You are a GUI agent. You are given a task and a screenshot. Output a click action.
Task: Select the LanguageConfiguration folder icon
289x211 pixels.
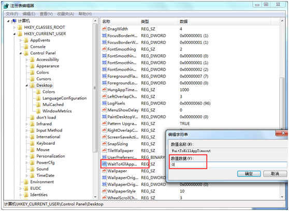pos(38,98)
